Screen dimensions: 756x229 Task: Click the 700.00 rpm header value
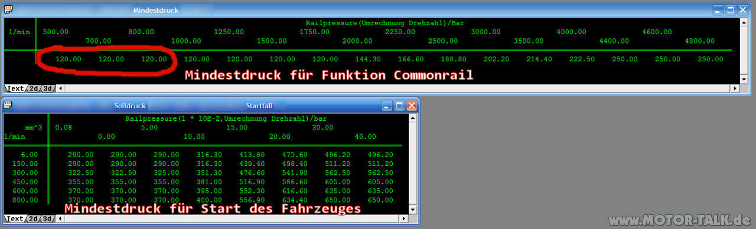click(x=98, y=42)
